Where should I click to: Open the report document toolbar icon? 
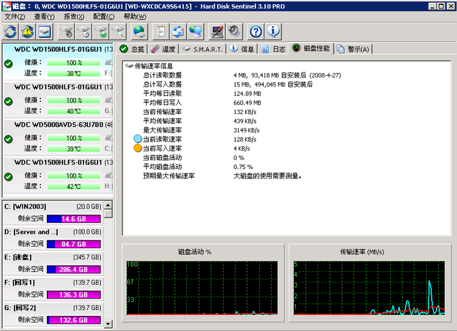coord(161,31)
